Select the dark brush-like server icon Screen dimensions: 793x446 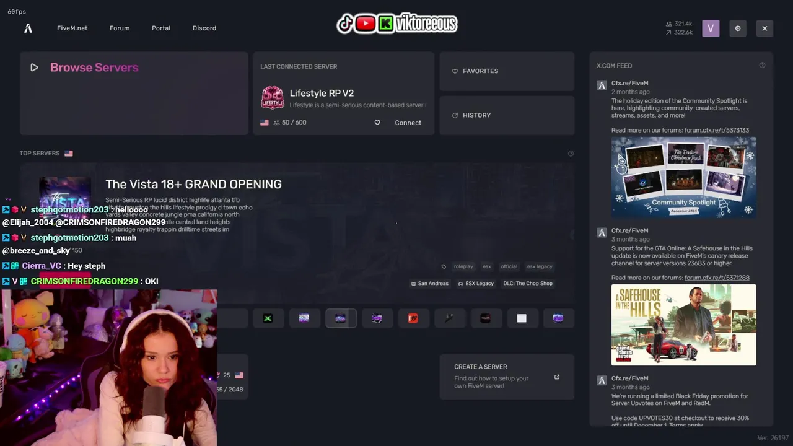[449, 318]
